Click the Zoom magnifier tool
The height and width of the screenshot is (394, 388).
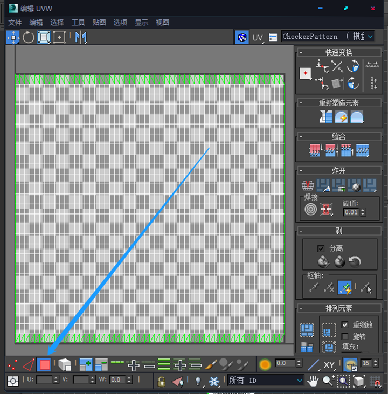tap(328, 381)
